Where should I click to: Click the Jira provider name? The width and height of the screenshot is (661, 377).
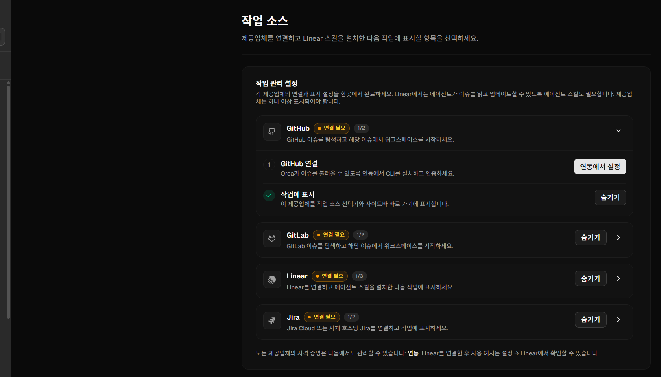click(x=293, y=317)
